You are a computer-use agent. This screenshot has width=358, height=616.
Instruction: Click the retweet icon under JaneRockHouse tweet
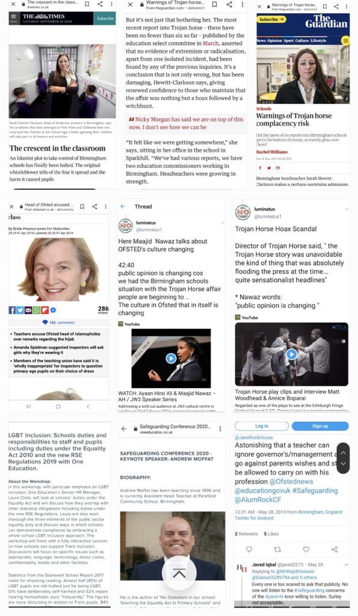pyautogui.click(x=277, y=549)
